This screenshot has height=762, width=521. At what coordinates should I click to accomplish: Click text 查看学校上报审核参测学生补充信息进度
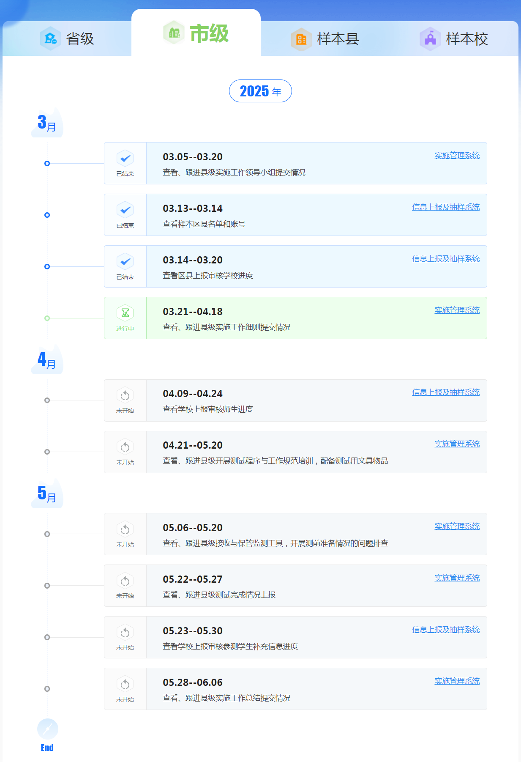(230, 647)
